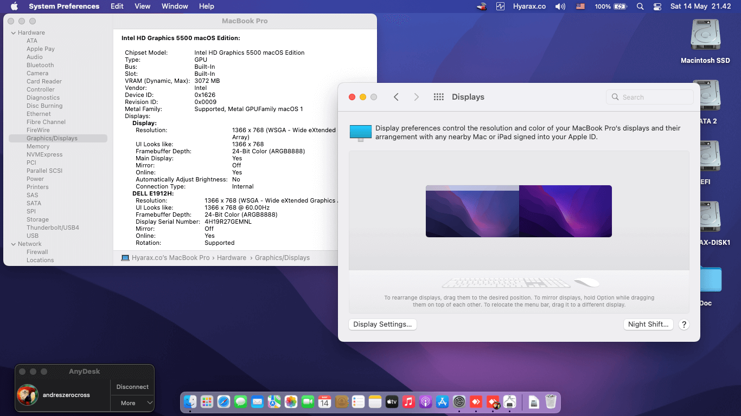Expand the AnyDesk More dropdown
Viewport: 741px width, 416px height.
[x=133, y=403]
